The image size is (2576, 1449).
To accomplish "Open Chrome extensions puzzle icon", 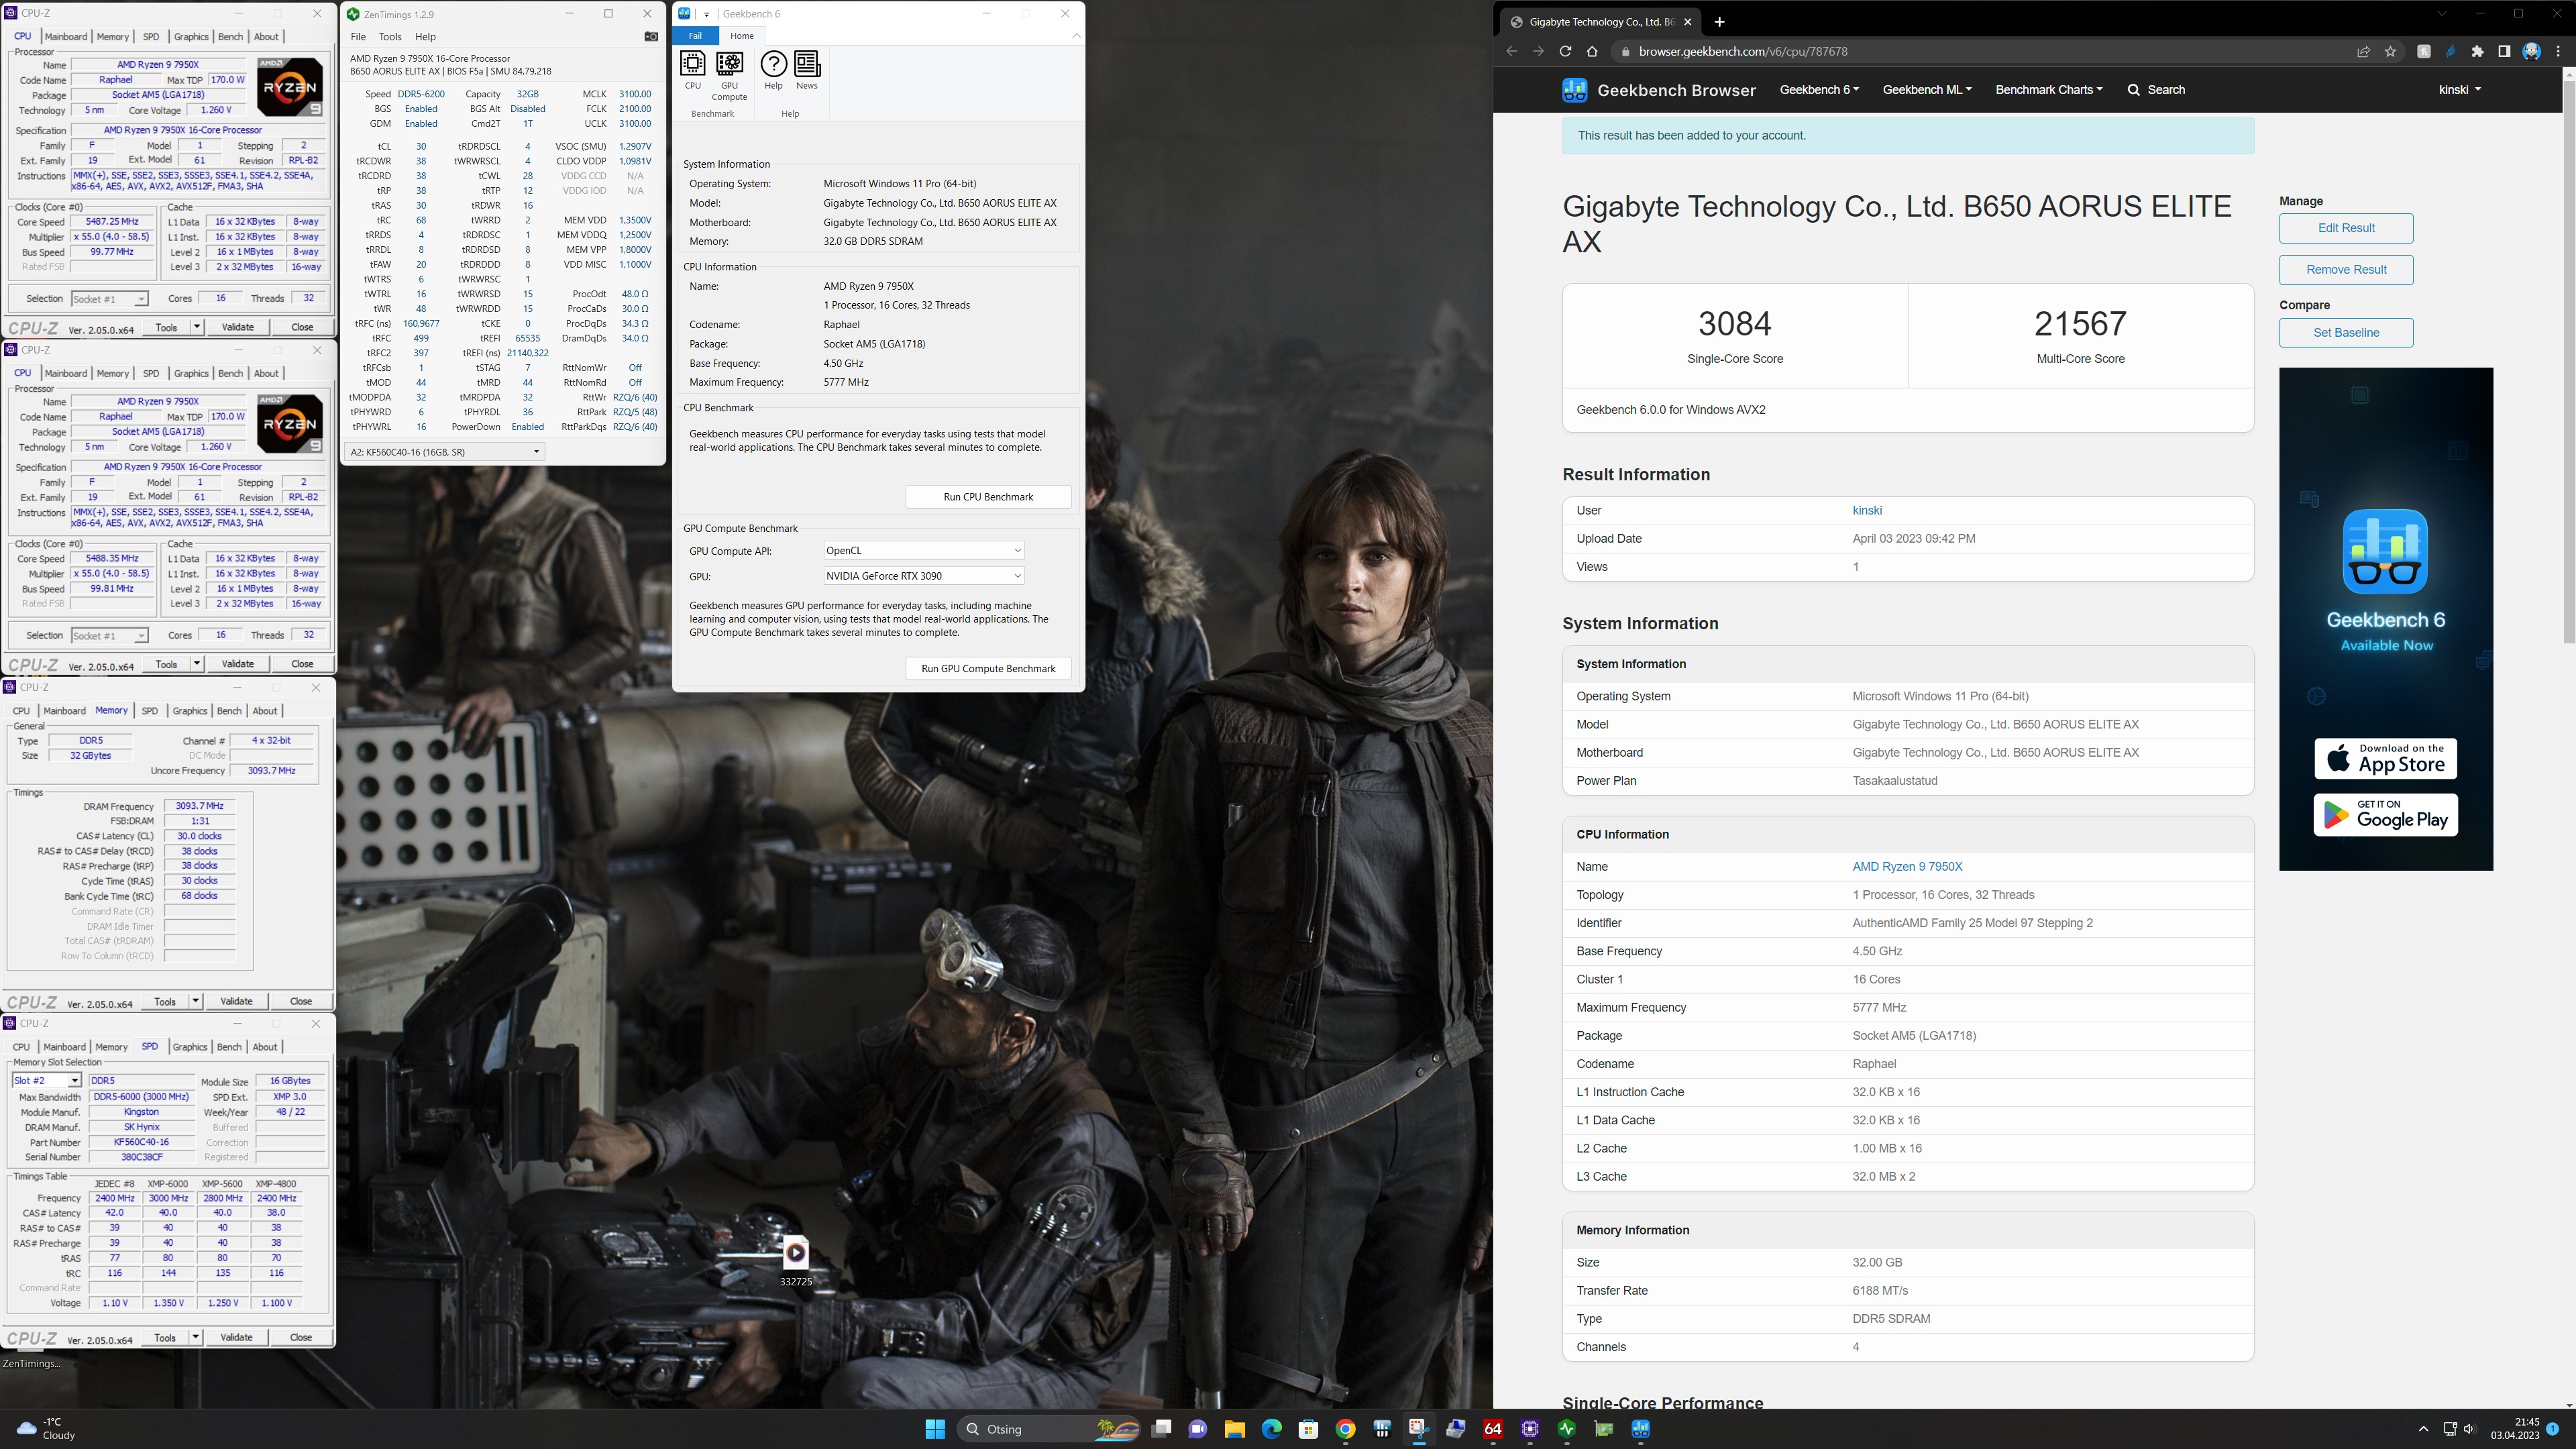I will (2477, 52).
